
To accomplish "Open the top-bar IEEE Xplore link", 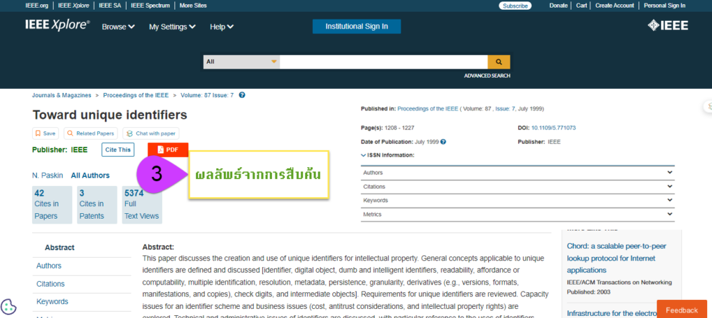I will pyautogui.click(x=74, y=6).
